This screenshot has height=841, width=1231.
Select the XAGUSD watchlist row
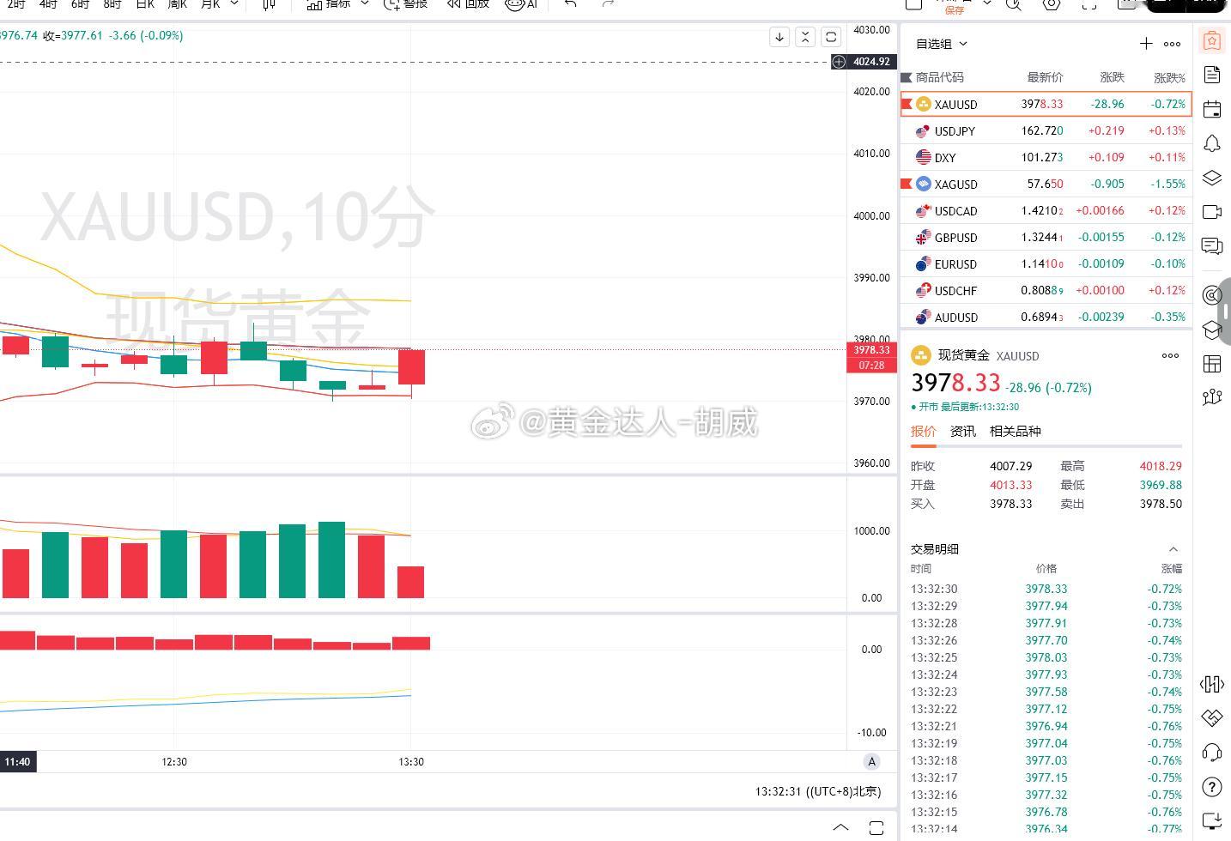point(1046,184)
